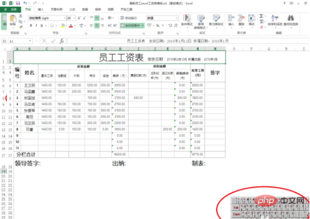Open Conditional Formatting menu

(x=187, y=20)
